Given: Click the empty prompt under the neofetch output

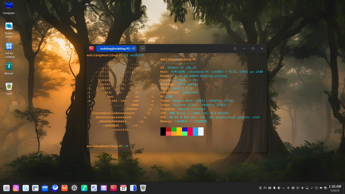Looking at the screenshot, I should [x=107, y=146].
